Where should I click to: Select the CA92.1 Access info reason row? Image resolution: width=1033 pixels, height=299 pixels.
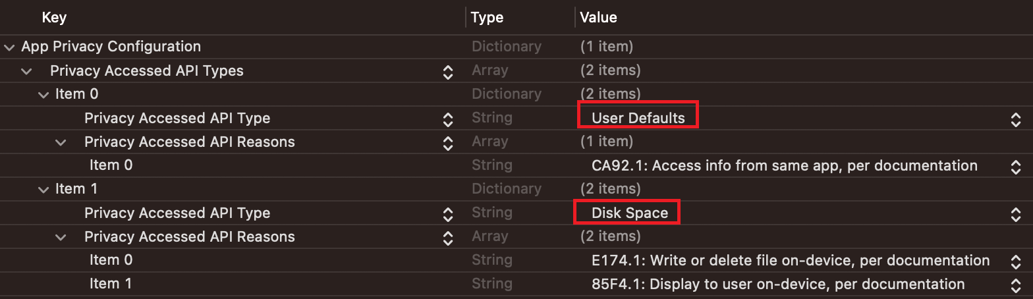click(x=516, y=165)
